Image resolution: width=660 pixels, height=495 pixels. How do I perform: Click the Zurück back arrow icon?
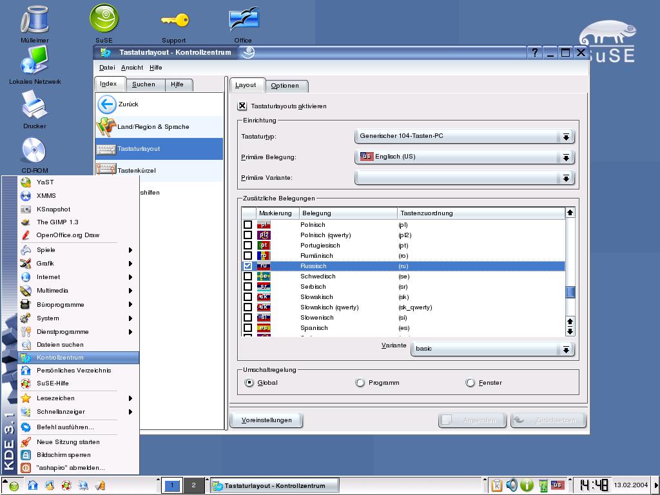click(106, 104)
